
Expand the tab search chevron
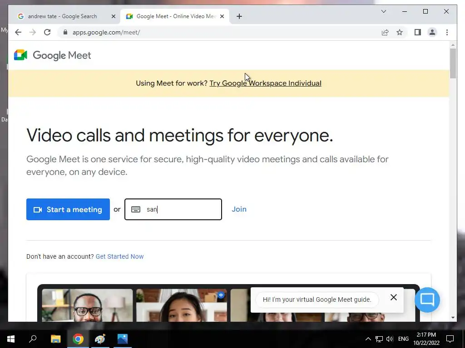tap(383, 11)
